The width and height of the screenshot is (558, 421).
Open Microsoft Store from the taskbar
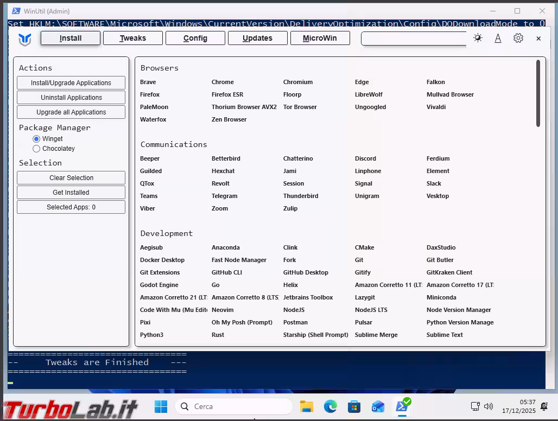354,406
